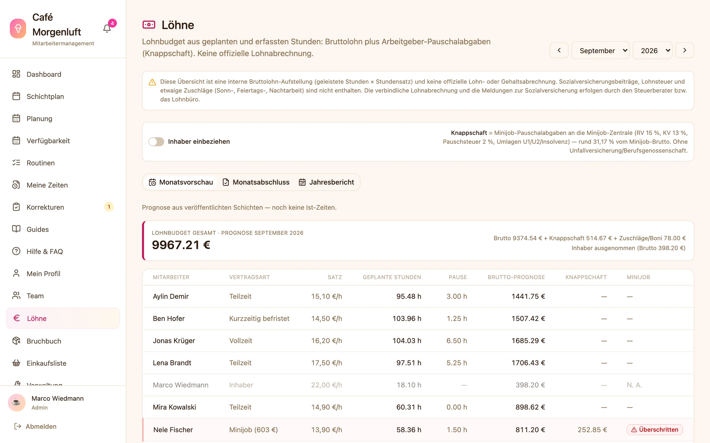The width and height of the screenshot is (710, 443).
Task: Select the Löhne menu item
Action: (x=63, y=318)
